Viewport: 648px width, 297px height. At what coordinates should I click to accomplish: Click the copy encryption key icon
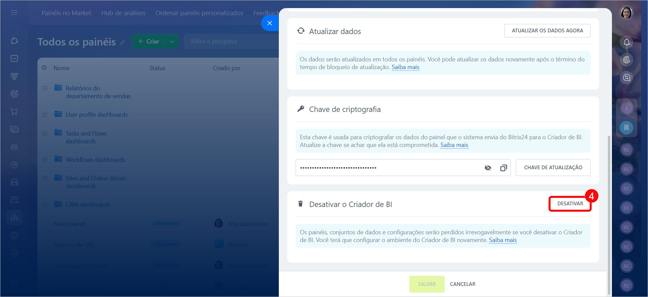(503, 168)
